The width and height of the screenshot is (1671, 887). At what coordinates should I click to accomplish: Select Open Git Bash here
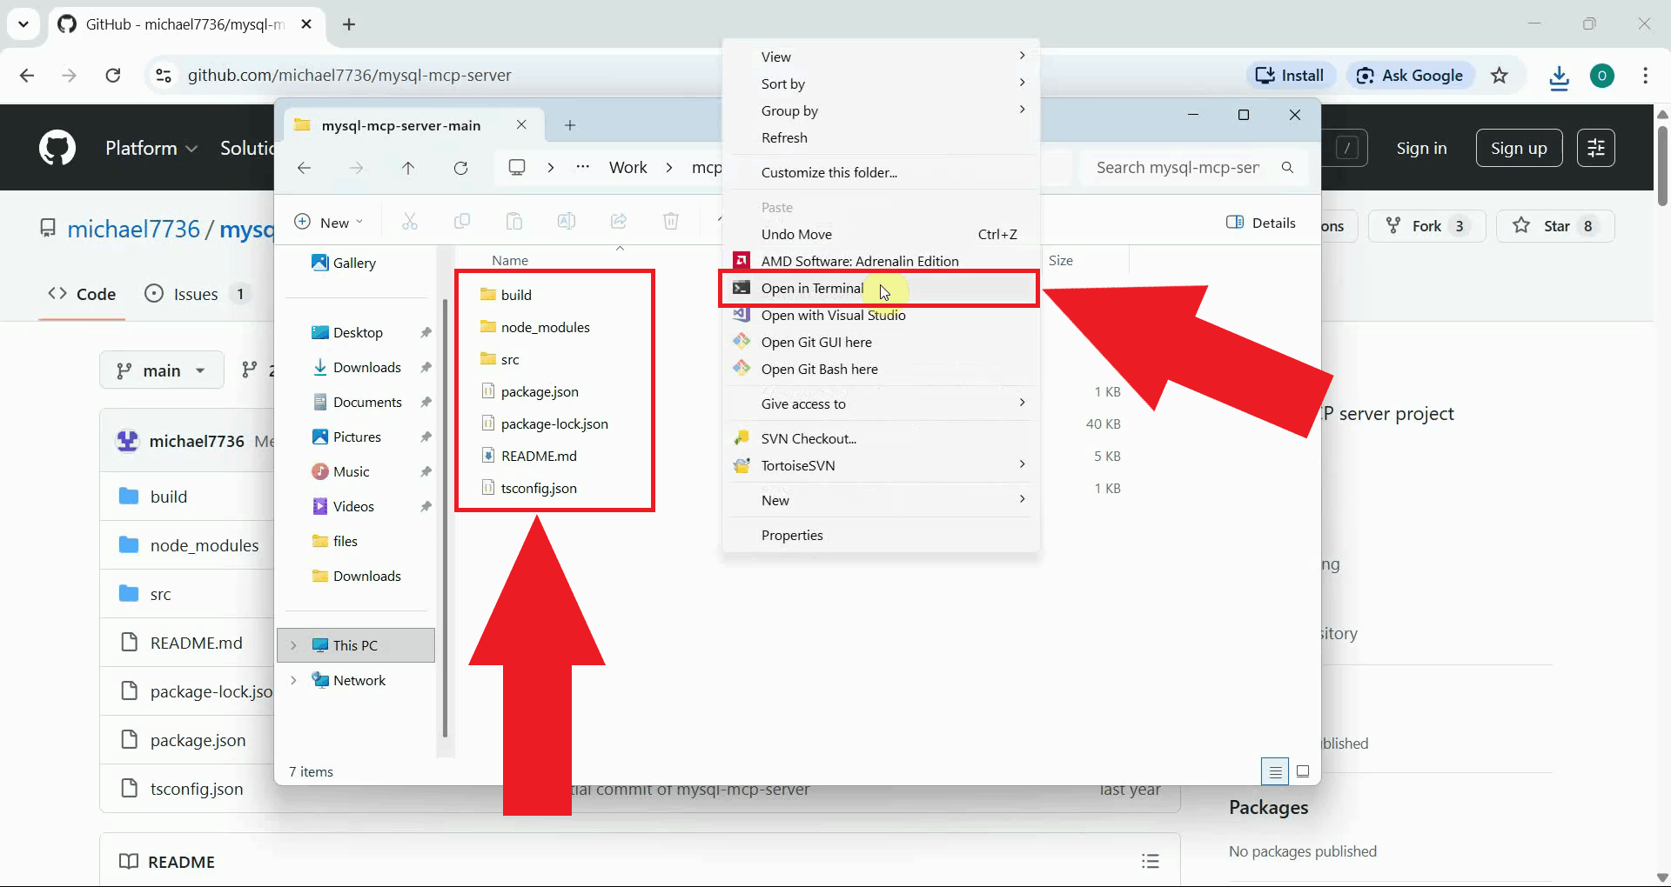880,369
